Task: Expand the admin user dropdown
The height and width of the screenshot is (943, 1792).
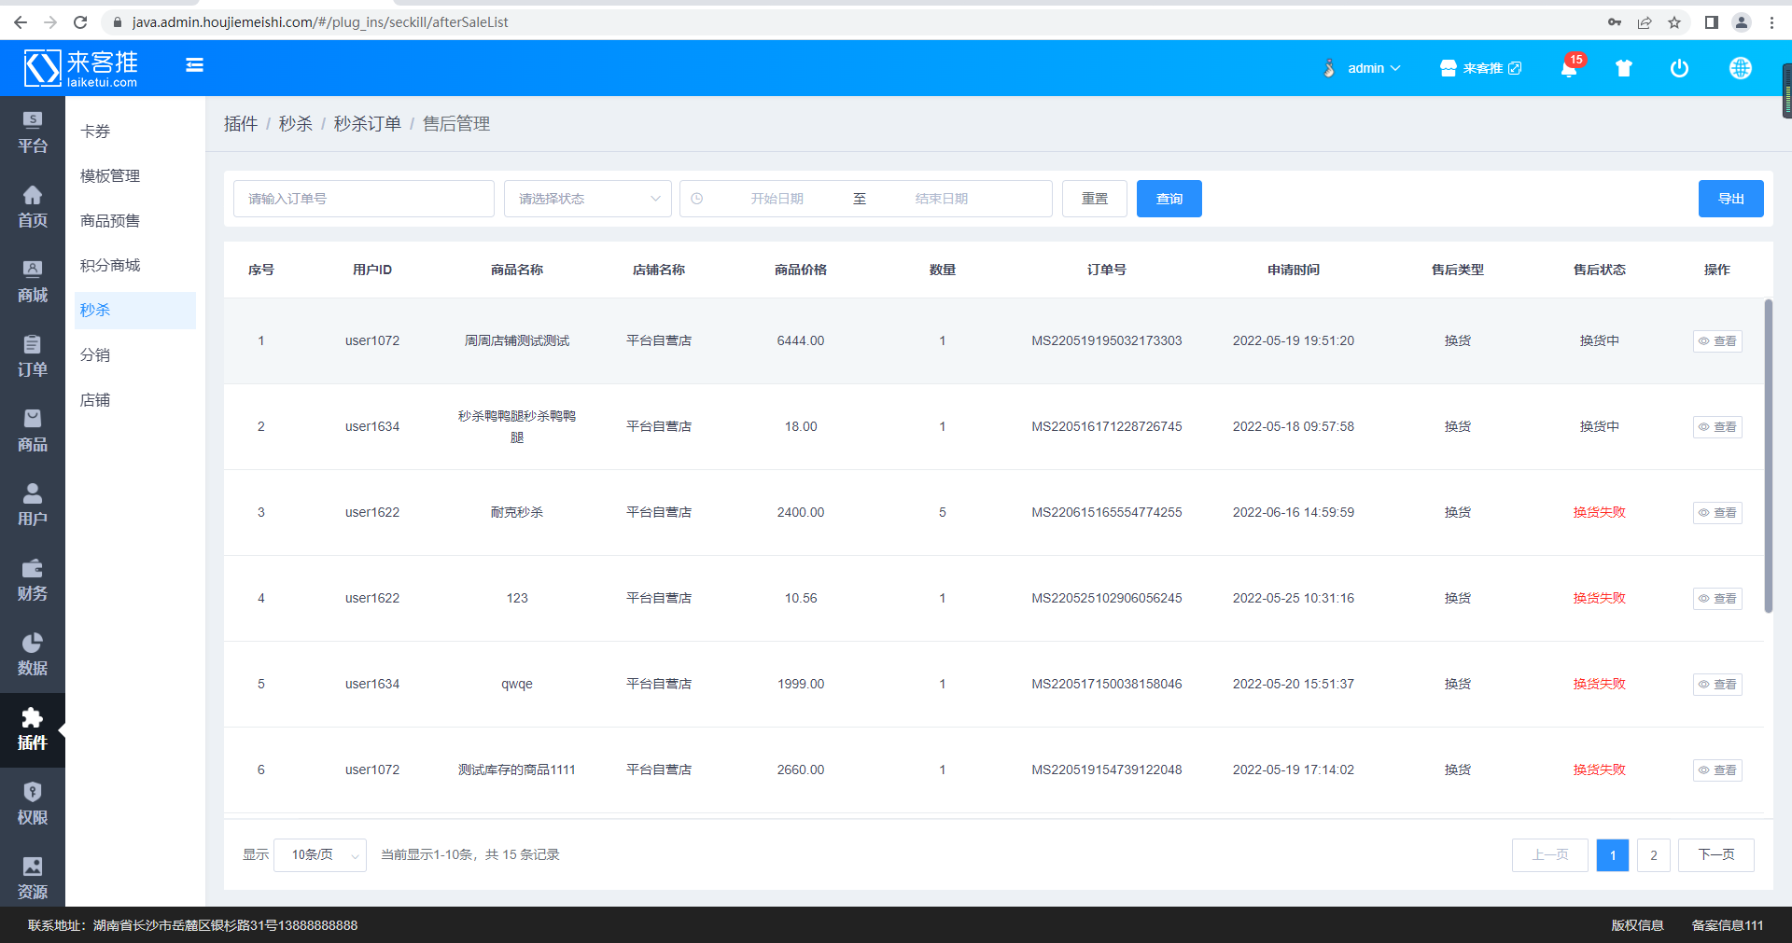Action: (x=1363, y=68)
